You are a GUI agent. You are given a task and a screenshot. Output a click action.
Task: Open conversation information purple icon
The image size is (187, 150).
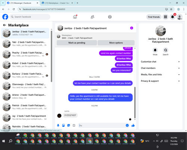(132, 28)
